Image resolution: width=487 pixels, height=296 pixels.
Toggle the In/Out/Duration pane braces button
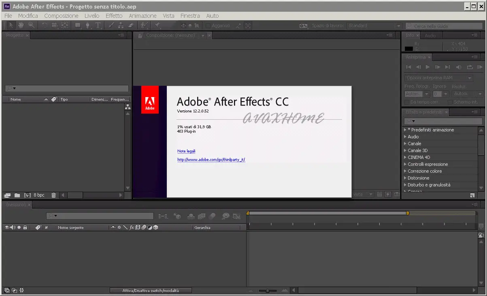point(21,290)
